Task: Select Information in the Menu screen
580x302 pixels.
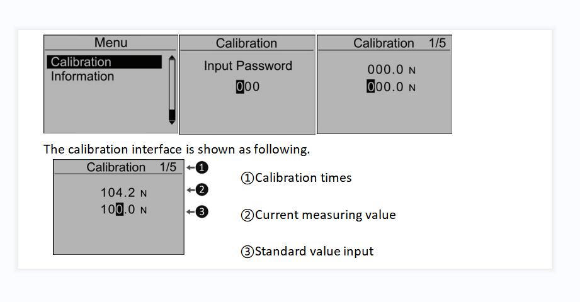Action: pyautogui.click(x=82, y=76)
